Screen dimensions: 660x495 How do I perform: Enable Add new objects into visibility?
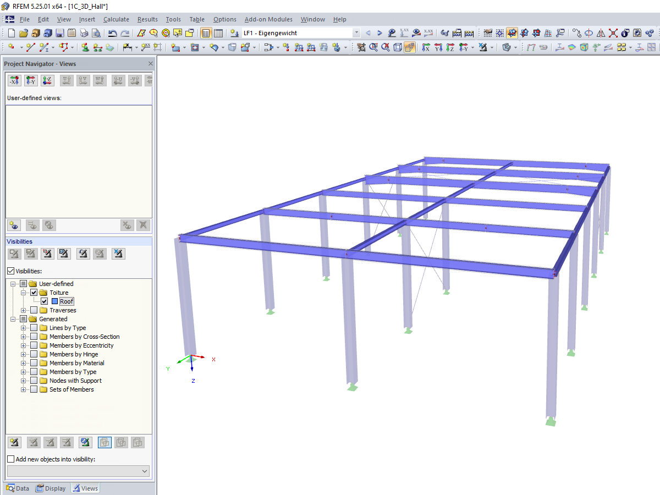click(10, 459)
